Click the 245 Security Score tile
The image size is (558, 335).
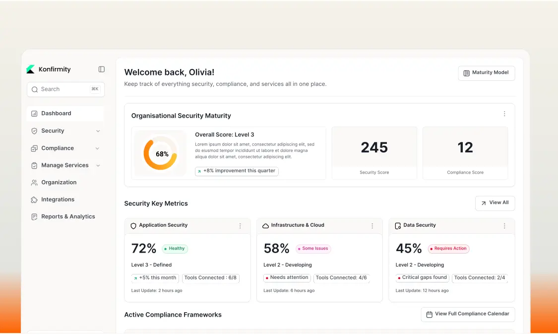pyautogui.click(x=374, y=153)
